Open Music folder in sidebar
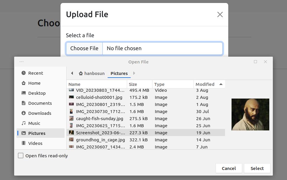This screenshot has height=180, width=287. [x=34, y=123]
